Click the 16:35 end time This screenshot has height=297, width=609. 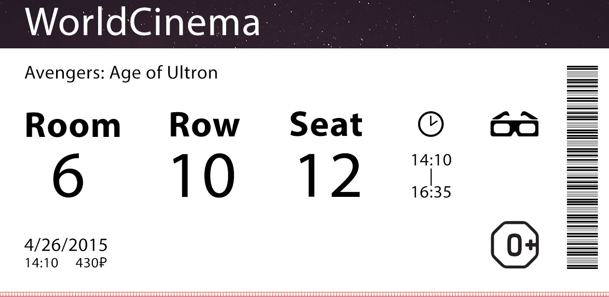(431, 193)
